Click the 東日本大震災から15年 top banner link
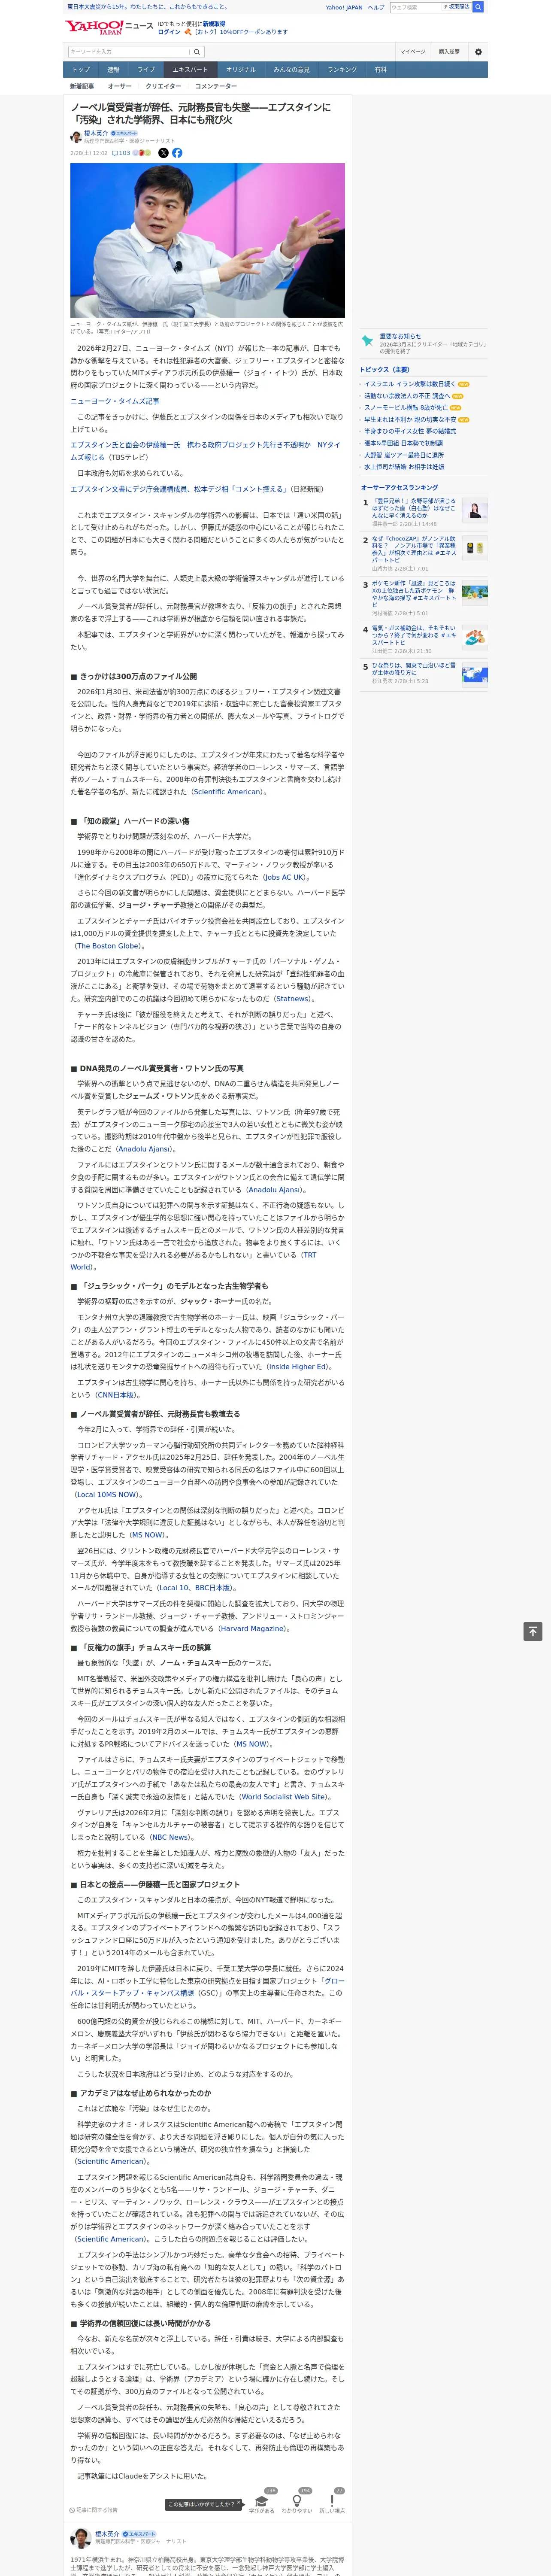 147,6
